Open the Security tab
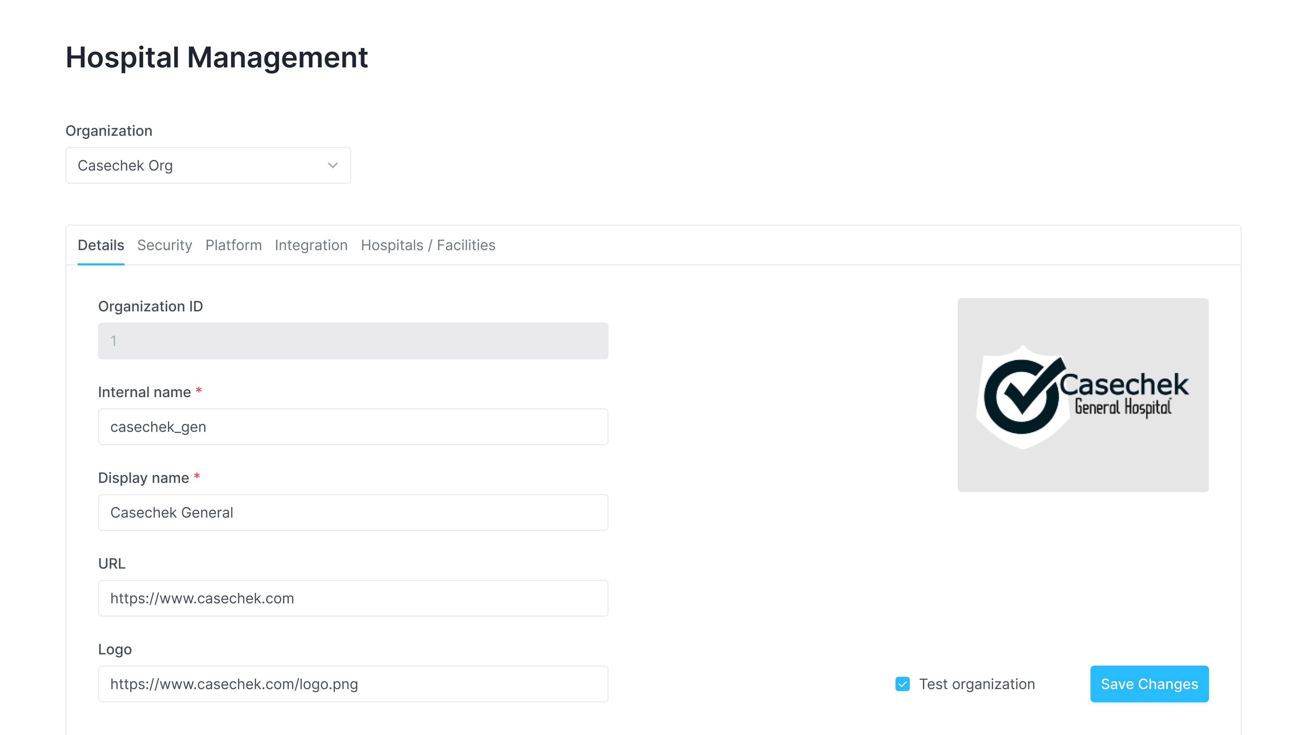Viewport: 1307px width, 735px height. (x=164, y=246)
